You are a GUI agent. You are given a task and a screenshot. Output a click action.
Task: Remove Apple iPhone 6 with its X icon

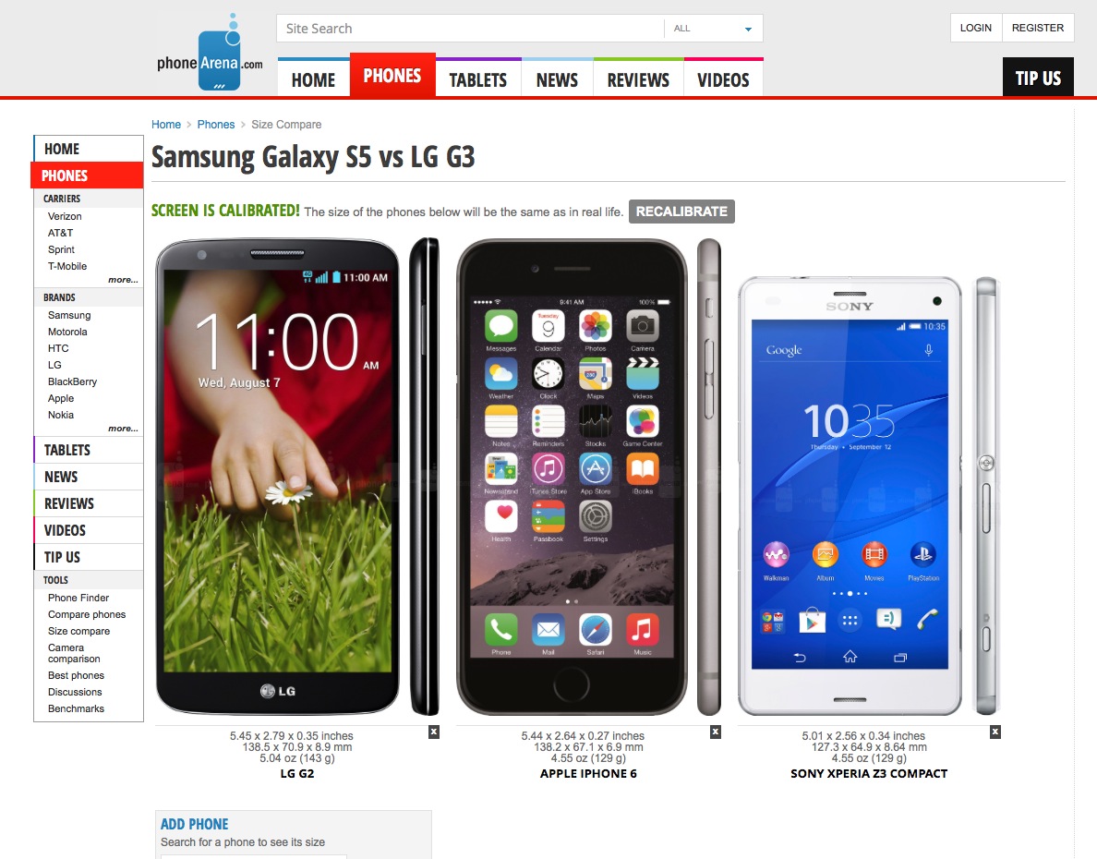(x=715, y=732)
